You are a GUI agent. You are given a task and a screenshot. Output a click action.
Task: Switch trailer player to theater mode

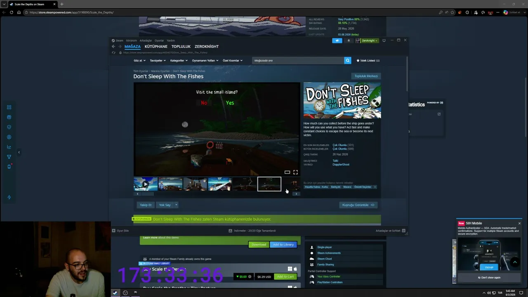pyautogui.click(x=287, y=172)
